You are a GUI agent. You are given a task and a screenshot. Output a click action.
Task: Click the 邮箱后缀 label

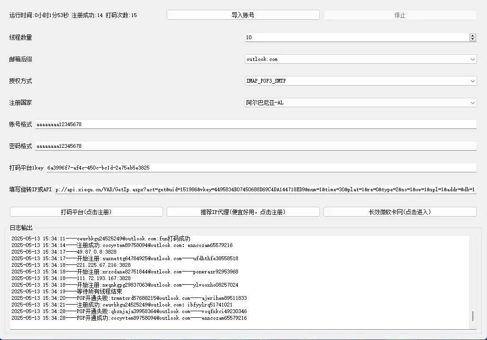20,59
